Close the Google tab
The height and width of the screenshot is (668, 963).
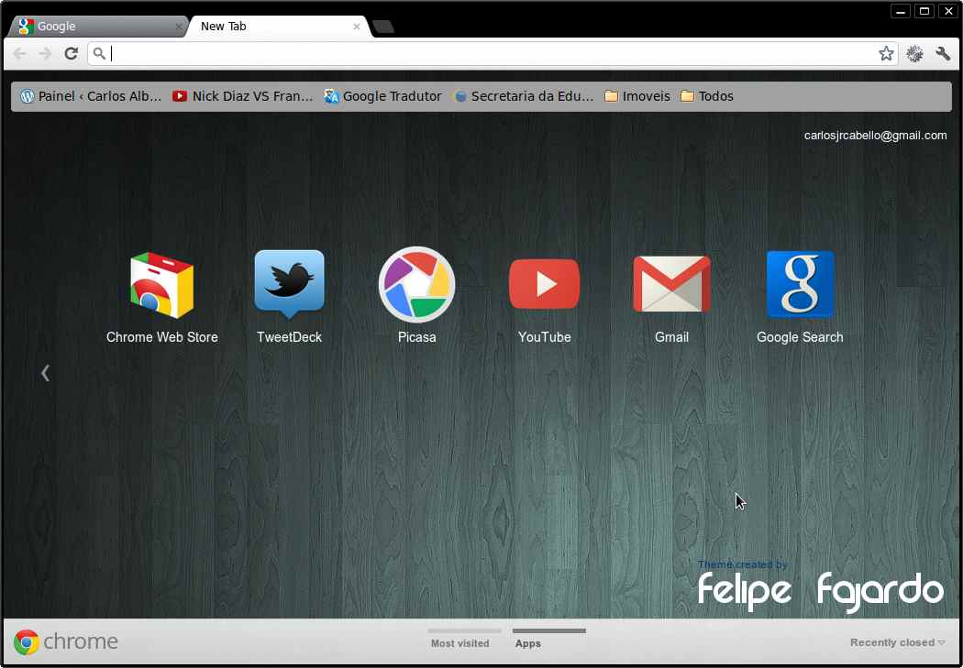click(x=178, y=27)
